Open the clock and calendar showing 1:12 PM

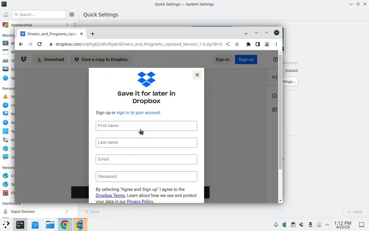coord(343,225)
